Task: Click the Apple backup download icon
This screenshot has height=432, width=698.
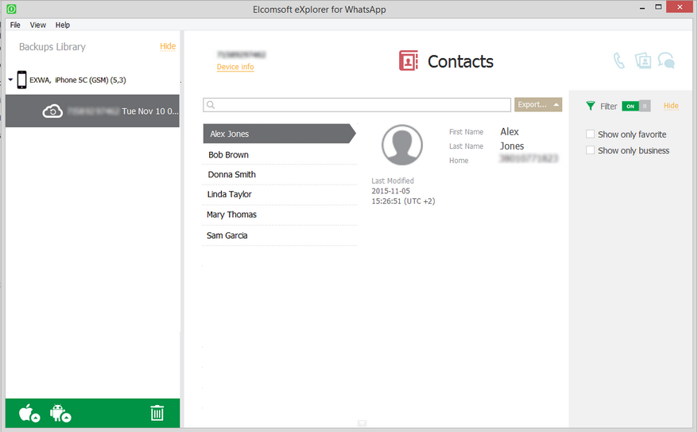Action: (29, 413)
